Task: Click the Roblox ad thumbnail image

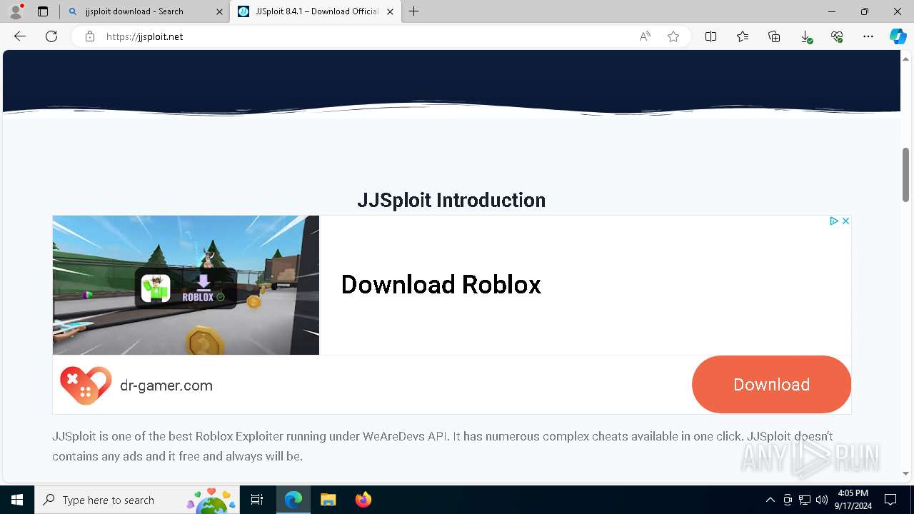Action: 186,285
